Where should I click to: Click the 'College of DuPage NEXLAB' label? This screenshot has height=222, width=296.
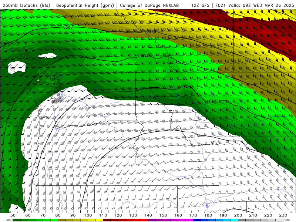[149, 6]
